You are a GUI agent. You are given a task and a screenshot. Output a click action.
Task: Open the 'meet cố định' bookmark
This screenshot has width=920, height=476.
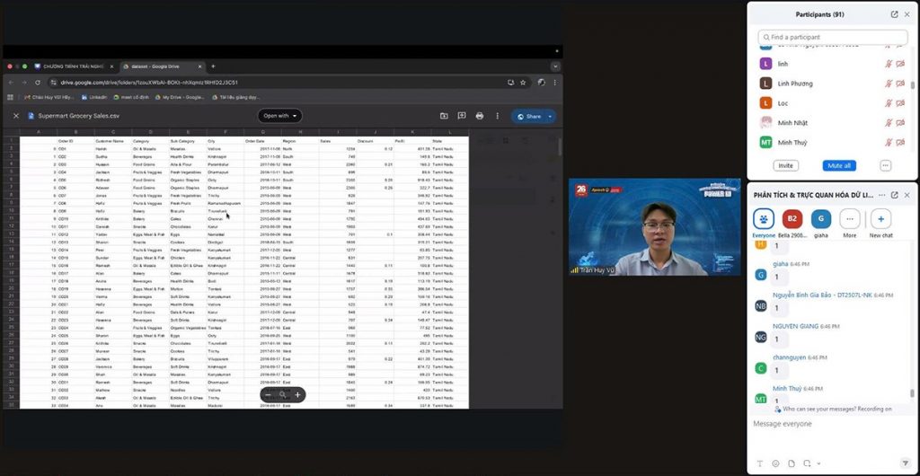coord(131,97)
